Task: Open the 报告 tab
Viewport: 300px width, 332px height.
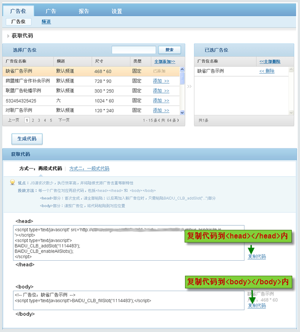Action: 84,11
